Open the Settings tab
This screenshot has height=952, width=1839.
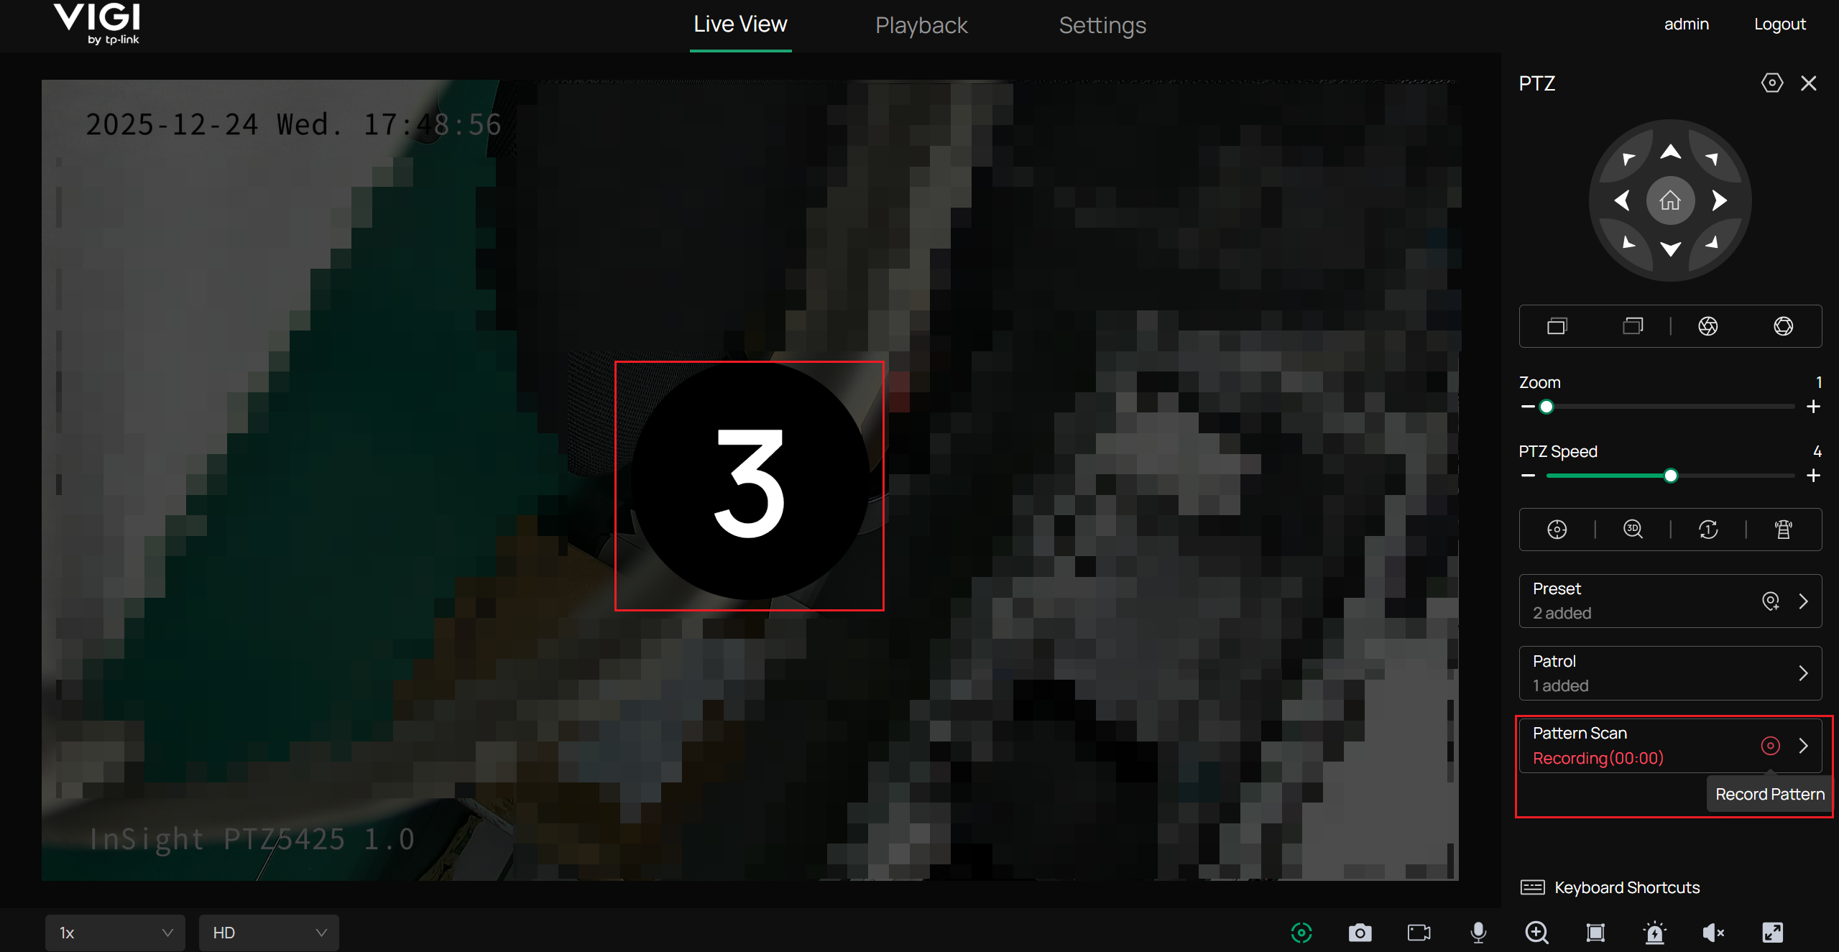(1102, 25)
